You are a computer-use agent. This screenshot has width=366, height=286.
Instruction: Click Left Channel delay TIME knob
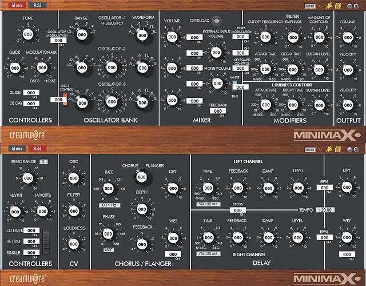208,188
